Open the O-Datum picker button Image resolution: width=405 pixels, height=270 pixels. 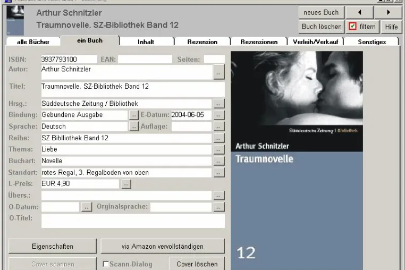point(87,207)
